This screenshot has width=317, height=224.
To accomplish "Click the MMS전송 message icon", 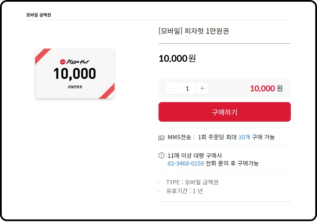I will coord(161,138).
